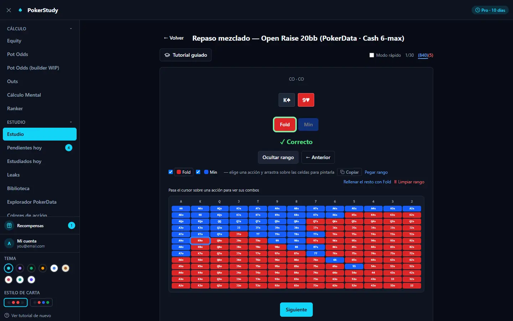Enable the Modo rápido checkbox
The height and width of the screenshot is (321, 513).
point(372,55)
